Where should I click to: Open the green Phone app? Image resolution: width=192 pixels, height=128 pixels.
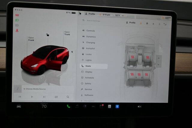click(69, 106)
